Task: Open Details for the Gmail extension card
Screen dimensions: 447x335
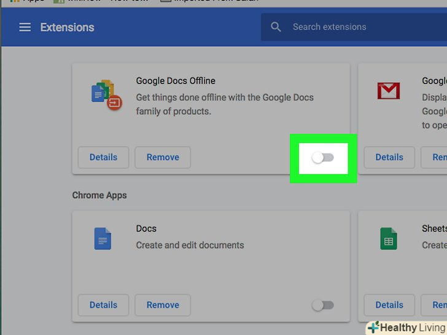Action: point(389,157)
